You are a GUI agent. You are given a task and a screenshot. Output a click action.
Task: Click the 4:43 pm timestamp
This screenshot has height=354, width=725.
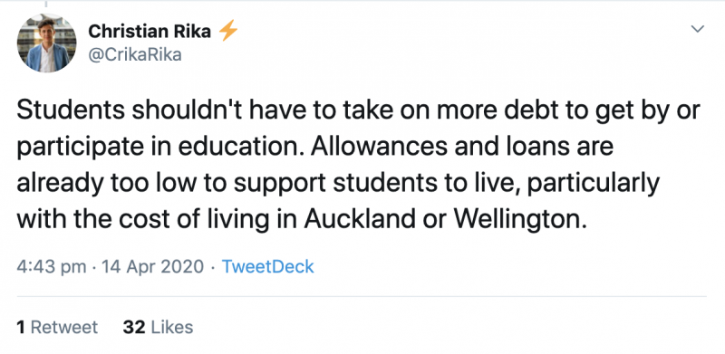pos(52,267)
